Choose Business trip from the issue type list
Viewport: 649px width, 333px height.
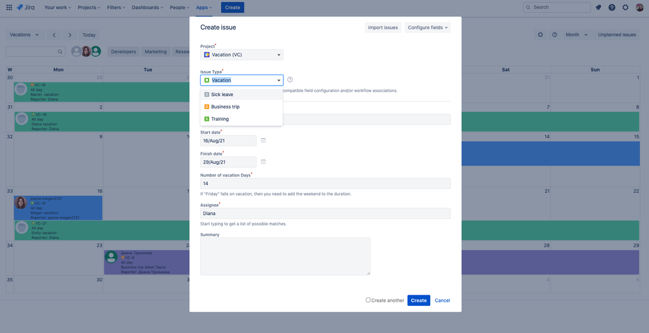(241, 106)
